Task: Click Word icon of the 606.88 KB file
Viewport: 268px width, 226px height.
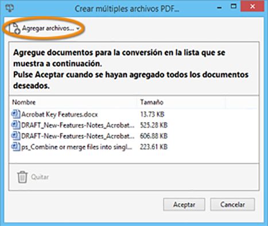Action: click(x=15, y=136)
